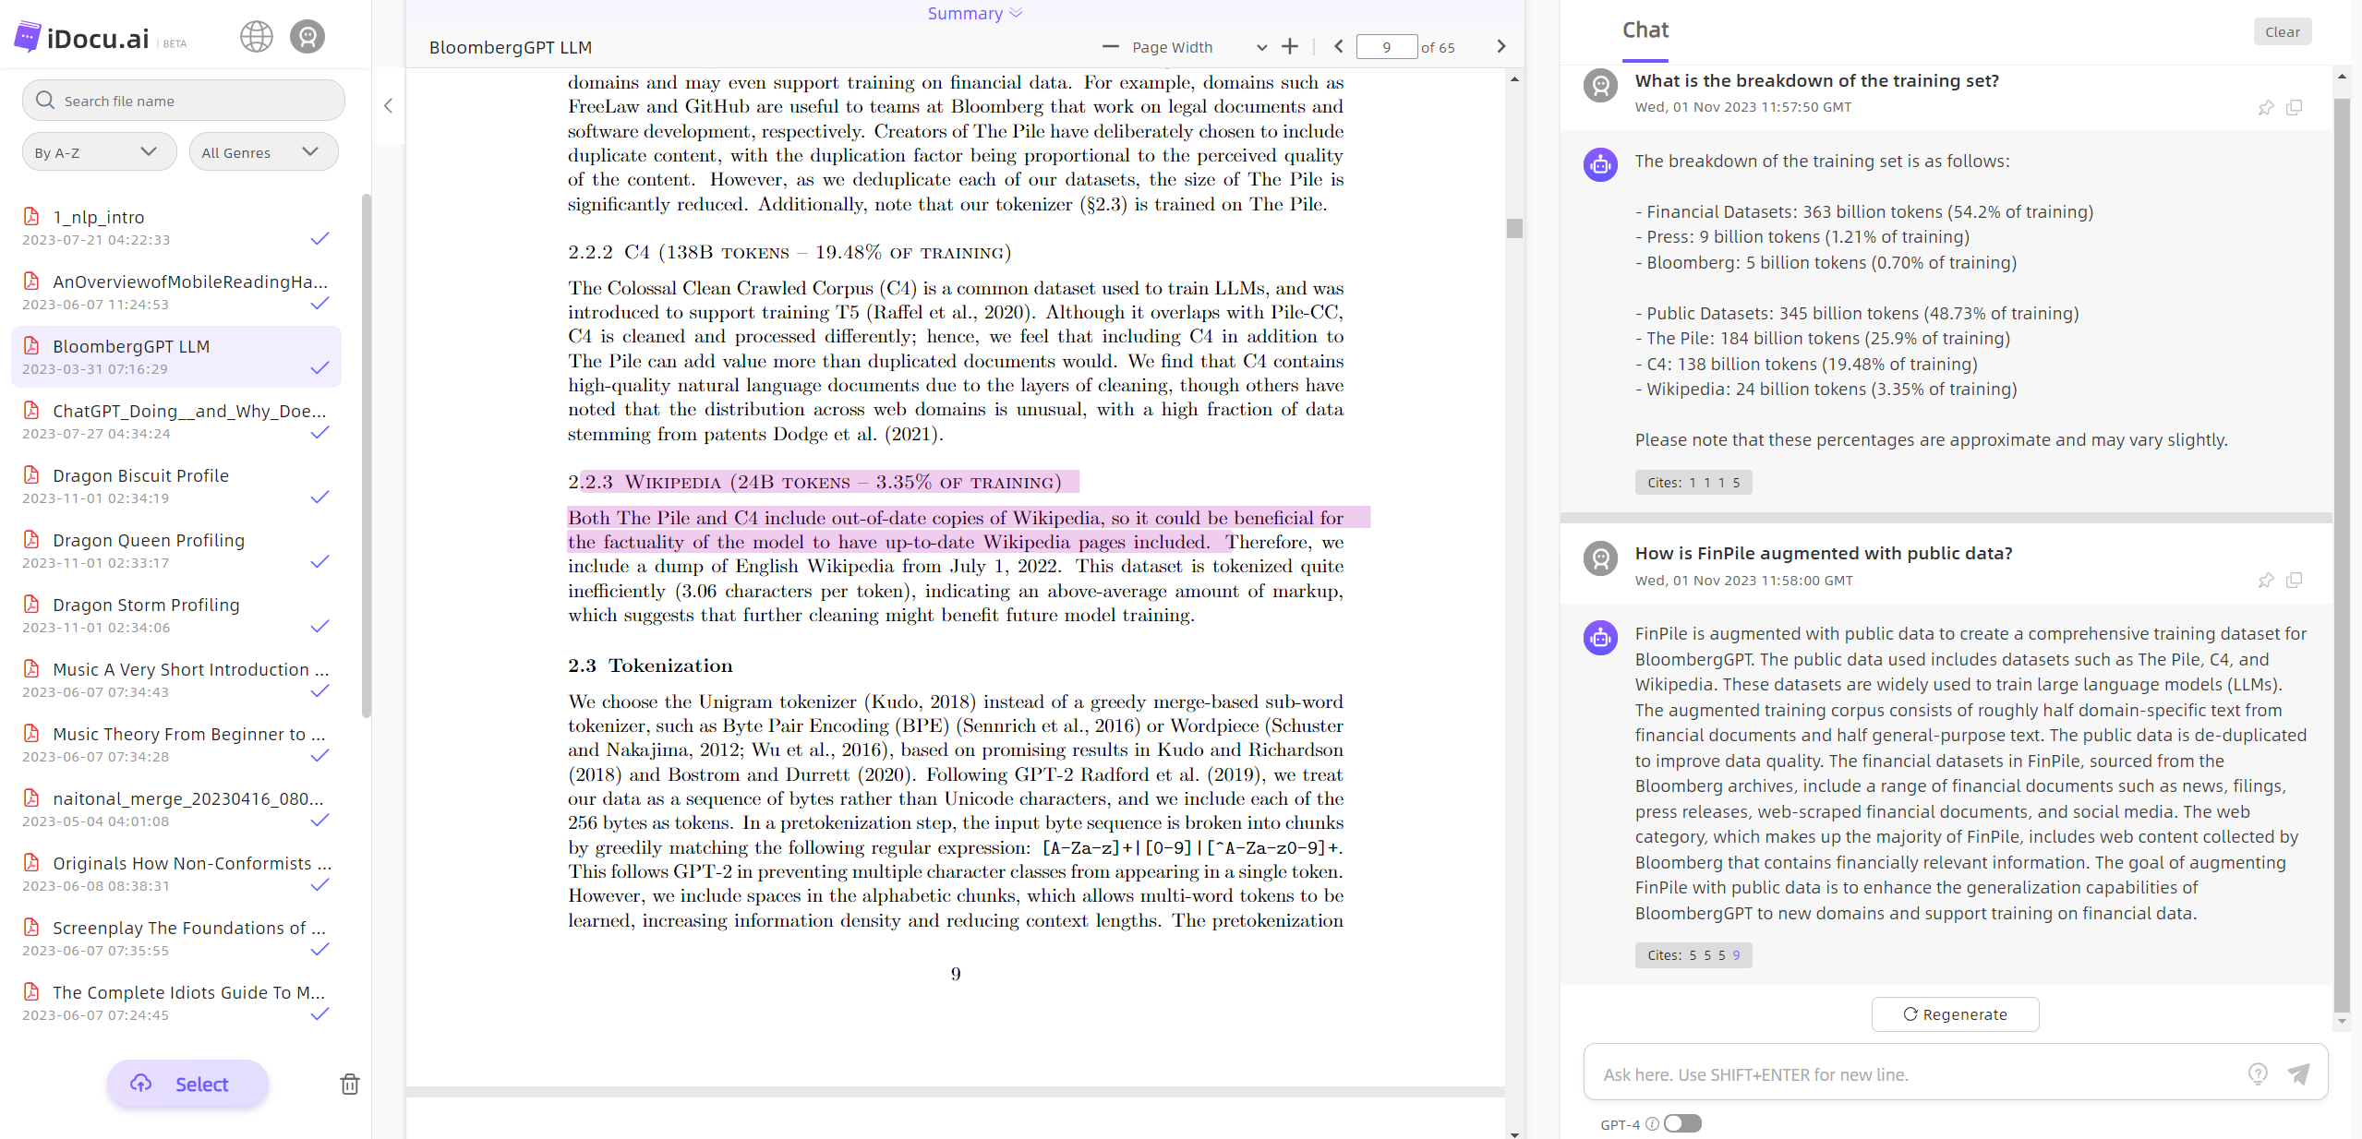Image resolution: width=2362 pixels, height=1139 pixels.
Task: Switch to the Chat tab
Action: pos(1645,30)
